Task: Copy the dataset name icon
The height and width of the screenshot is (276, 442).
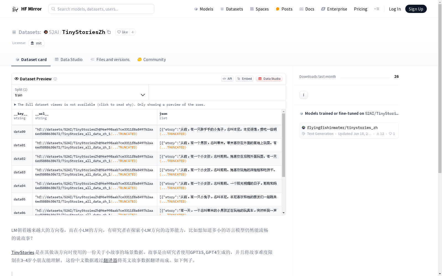Action: tap(109, 32)
